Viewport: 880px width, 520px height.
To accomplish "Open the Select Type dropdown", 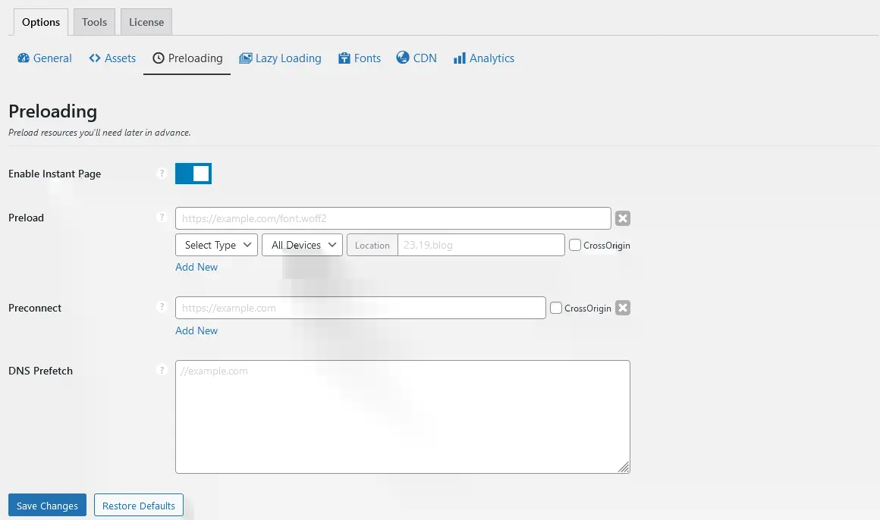I will click(x=216, y=245).
